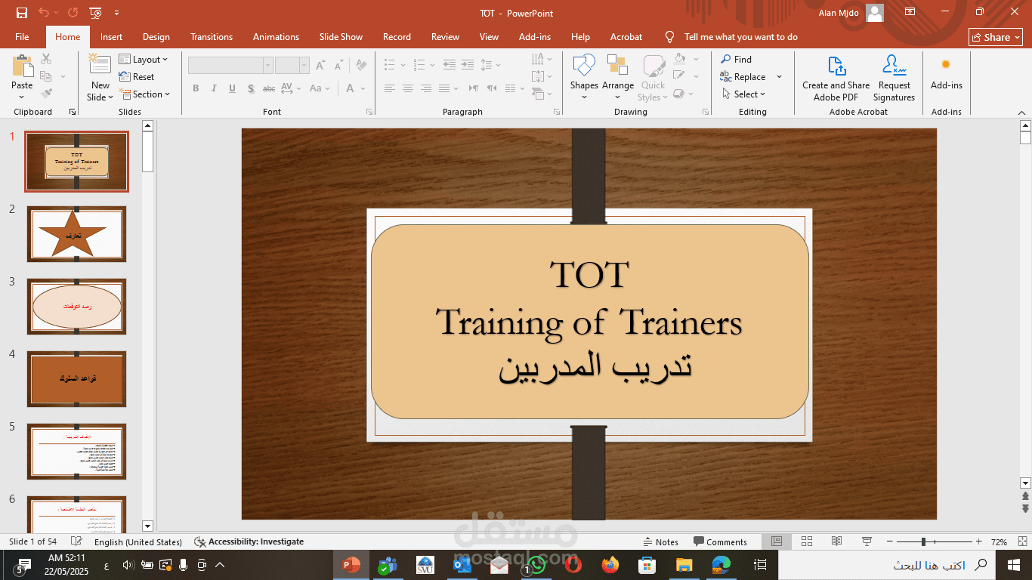Click the Undo arrow icon
This screenshot has width=1032, height=580.
click(44, 13)
